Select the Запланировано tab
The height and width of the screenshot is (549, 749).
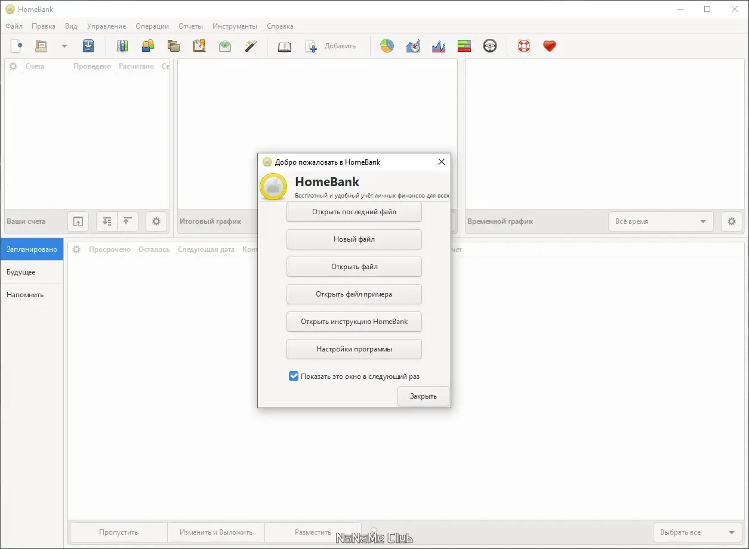click(x=32, y=249)
